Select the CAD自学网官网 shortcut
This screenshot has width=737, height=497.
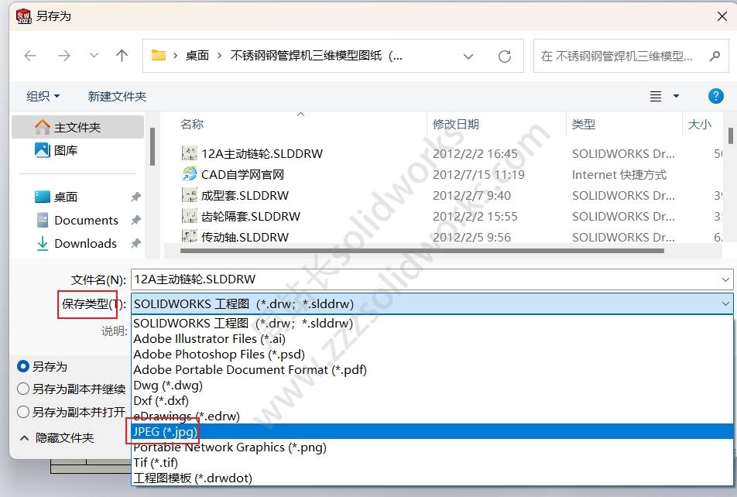242,174
